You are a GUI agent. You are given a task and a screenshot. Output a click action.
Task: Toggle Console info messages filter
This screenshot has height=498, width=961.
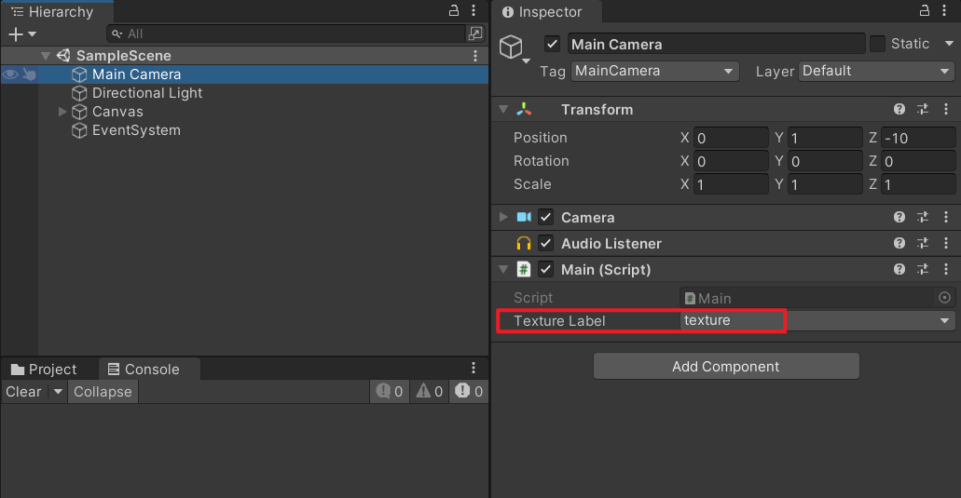coord(390,392)
